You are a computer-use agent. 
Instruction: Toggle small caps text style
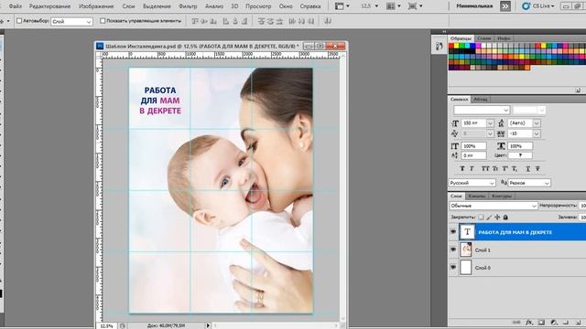tap(494, 169)
